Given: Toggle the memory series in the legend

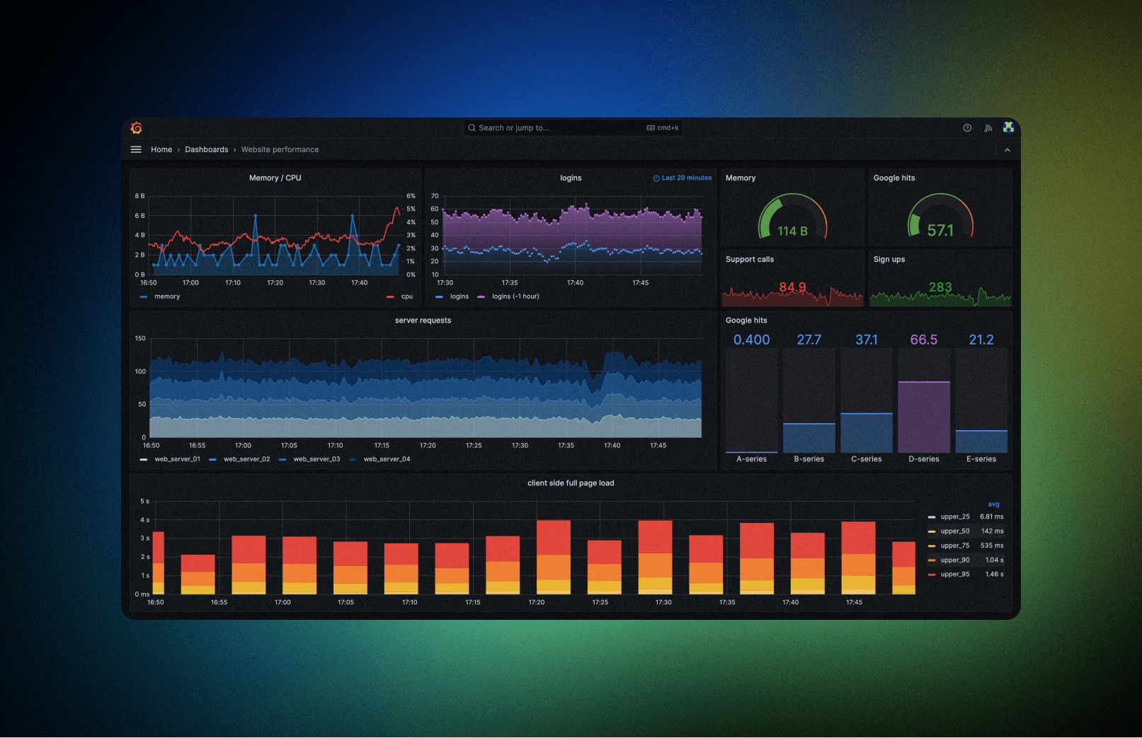Looking at the screenshot, I should click(x=167, y=296).
